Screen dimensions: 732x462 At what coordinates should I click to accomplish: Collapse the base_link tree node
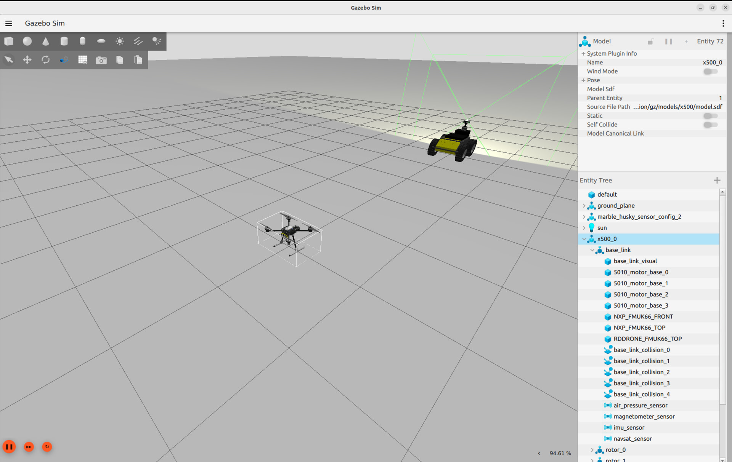[x=592, y=250]
